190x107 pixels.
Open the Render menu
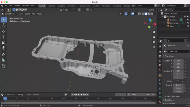tap(17, 6)
